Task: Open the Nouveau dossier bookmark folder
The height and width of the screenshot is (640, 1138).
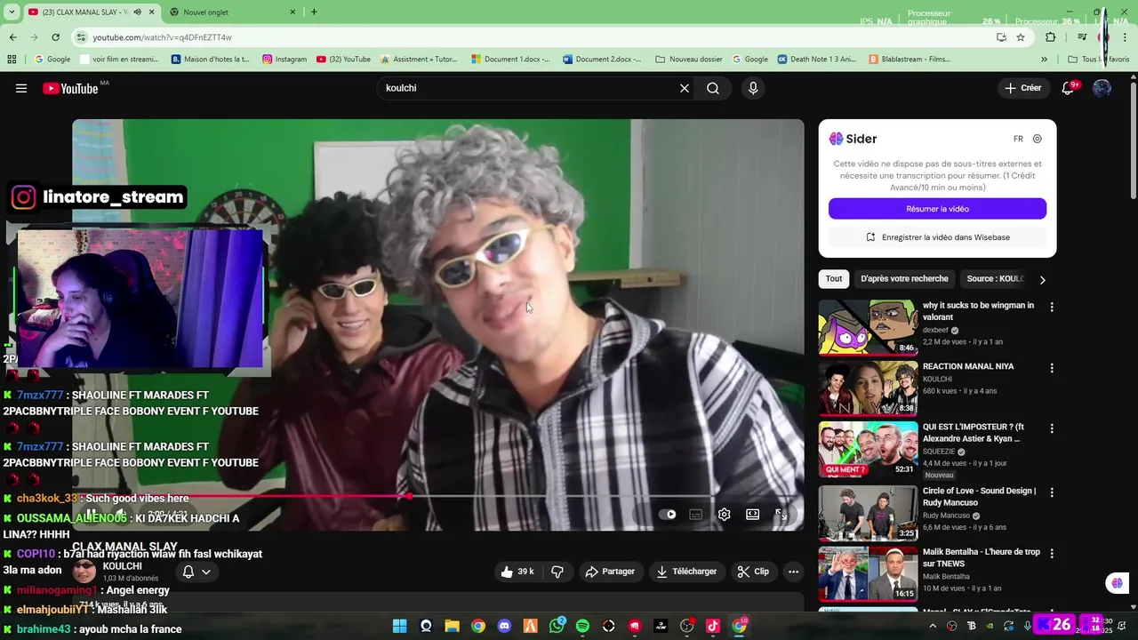Action: click(689, 60)
